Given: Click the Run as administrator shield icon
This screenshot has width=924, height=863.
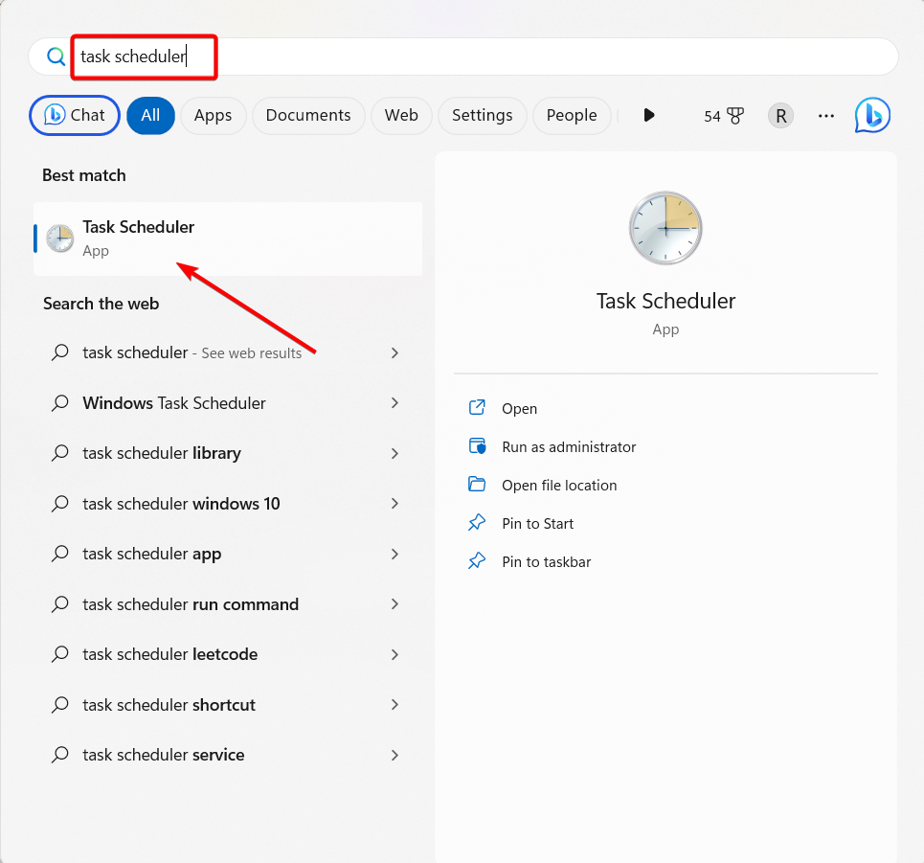Looking at the screenshot, I should [x=477, y=445].
